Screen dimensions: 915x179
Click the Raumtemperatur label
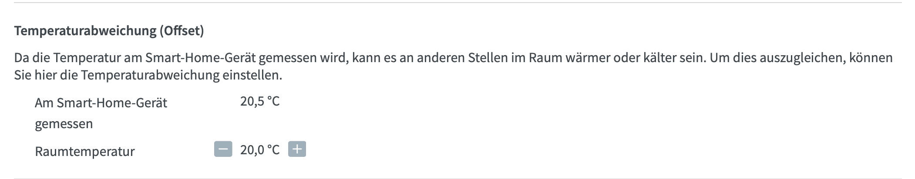click(85, 151)
